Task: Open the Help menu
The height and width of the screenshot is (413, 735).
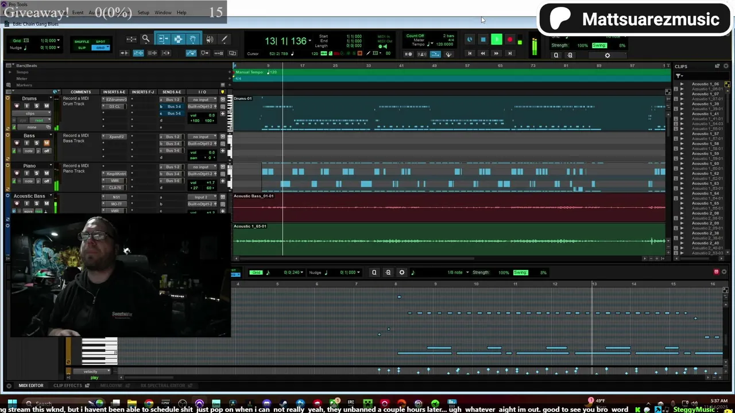Action: tap(181, 13)
